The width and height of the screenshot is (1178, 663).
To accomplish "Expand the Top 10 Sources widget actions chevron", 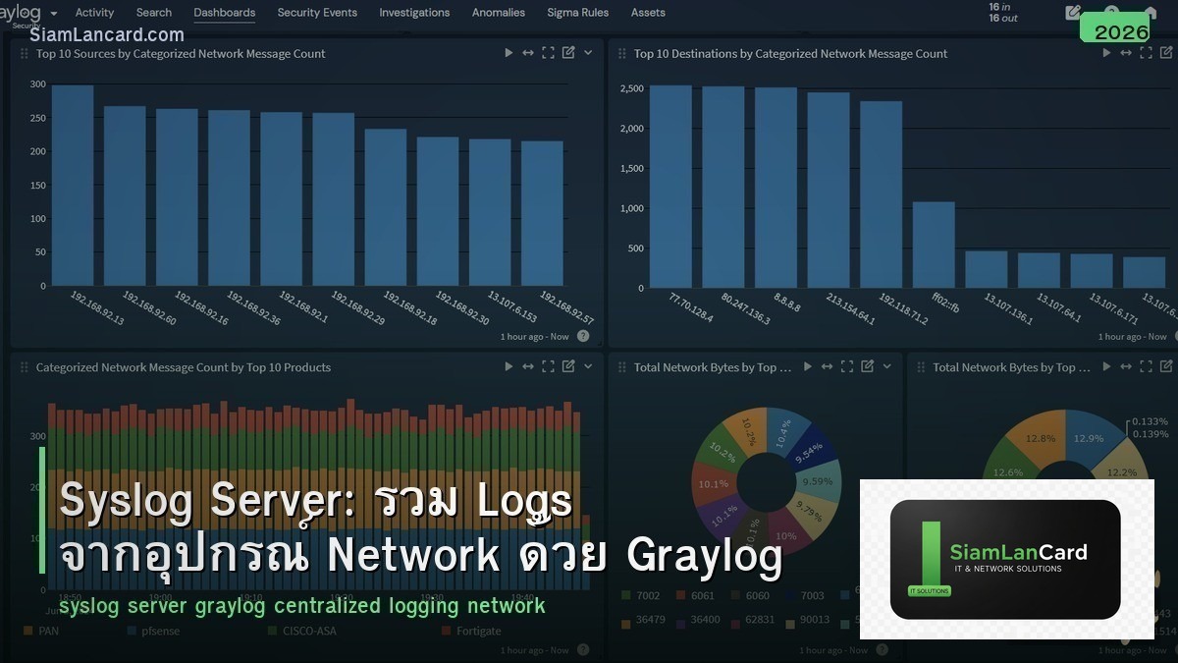I will coord(588,52).
